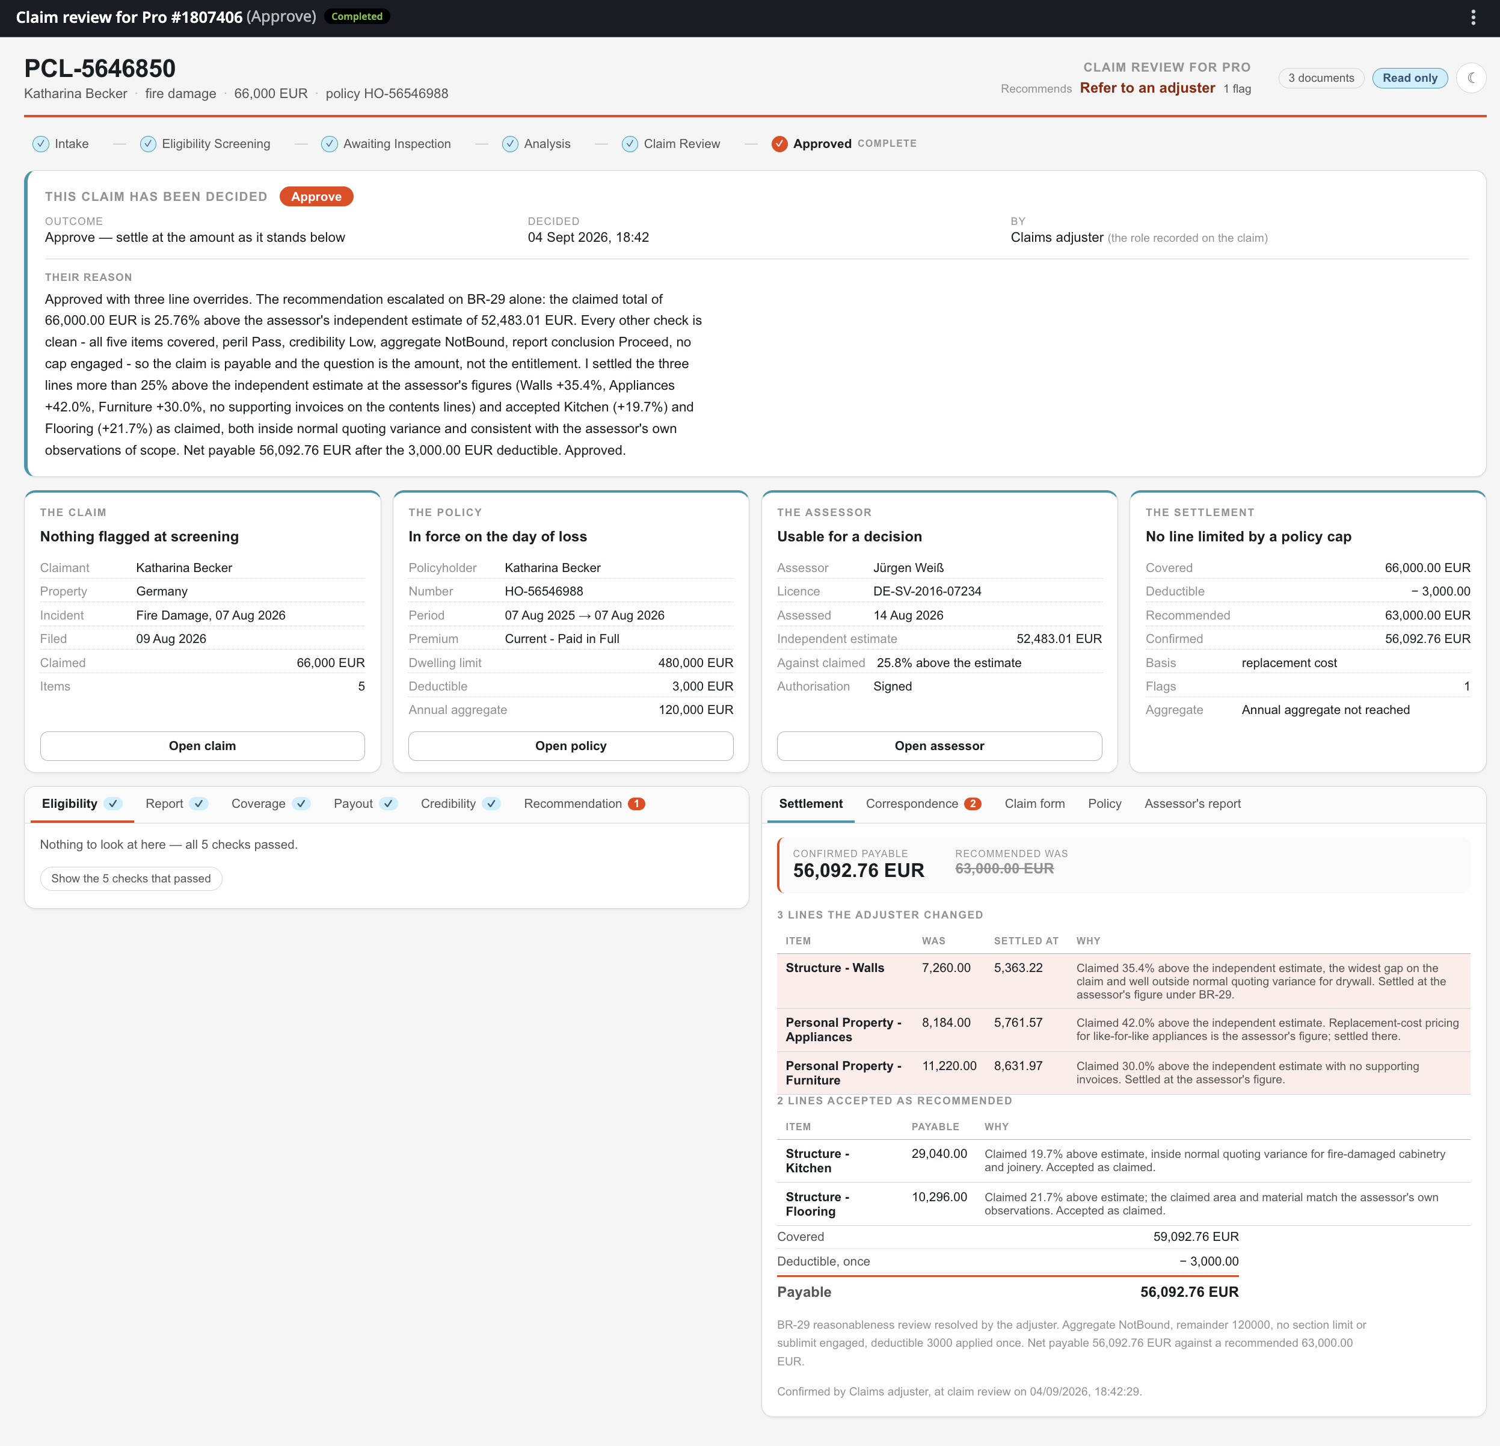1500x1446 pixels.
Task: Click the Credibility tab check badge
Action: [492, 804]
